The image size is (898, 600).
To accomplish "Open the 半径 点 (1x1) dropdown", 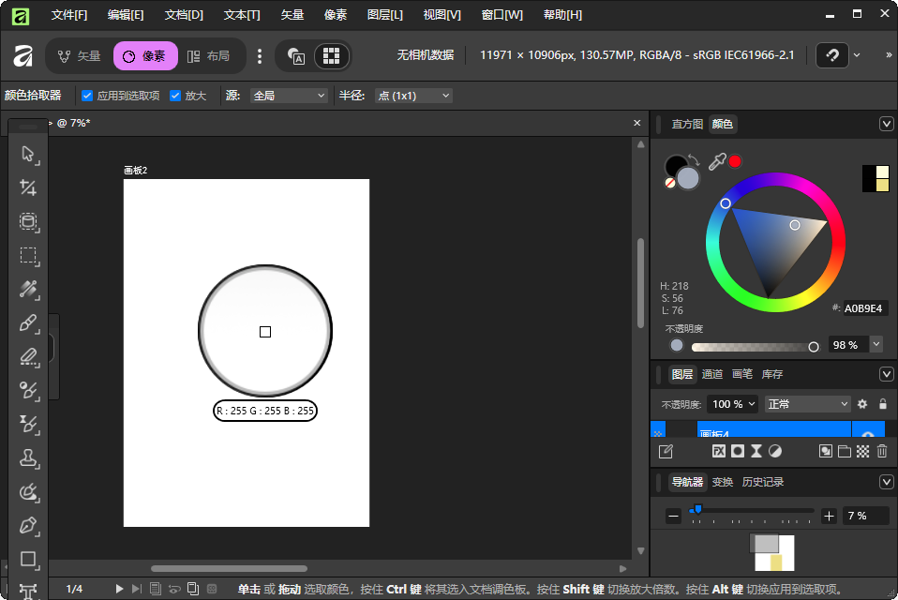I will tap(413, 96).
